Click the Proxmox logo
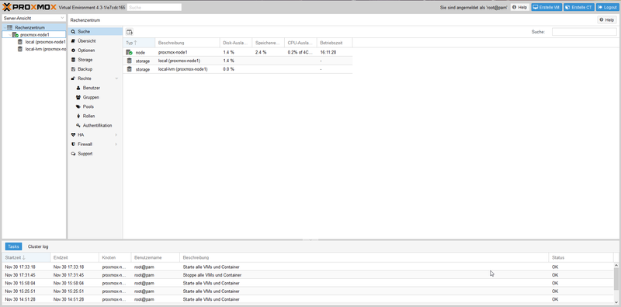 29,7
